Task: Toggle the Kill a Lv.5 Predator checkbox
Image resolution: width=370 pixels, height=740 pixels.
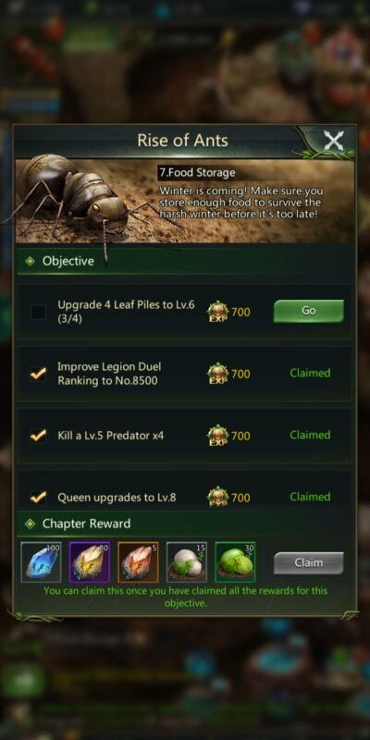Action: pyautogui.click(x=38, y=435)
